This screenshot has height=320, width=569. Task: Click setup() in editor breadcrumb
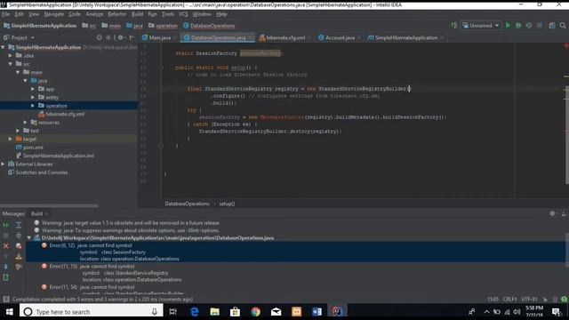coord(227,204)
